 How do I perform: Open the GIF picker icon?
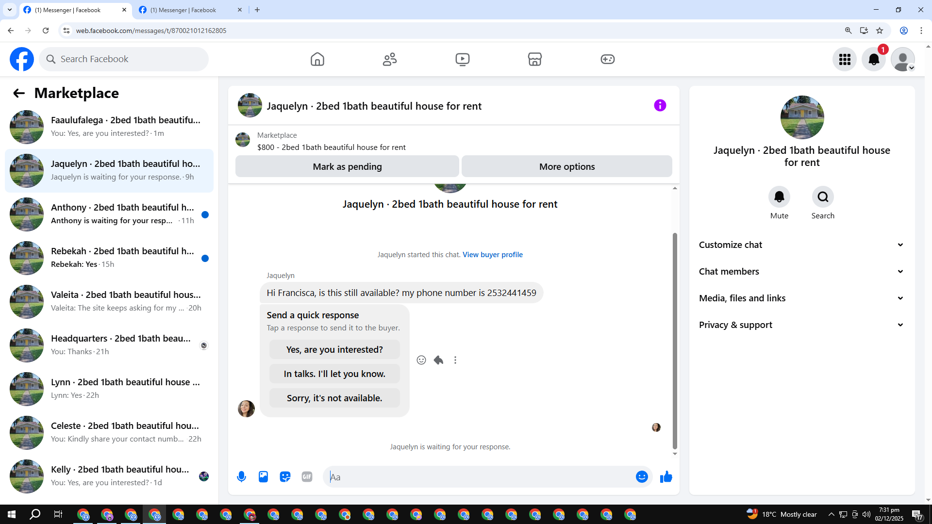click(x=307, y=477)
